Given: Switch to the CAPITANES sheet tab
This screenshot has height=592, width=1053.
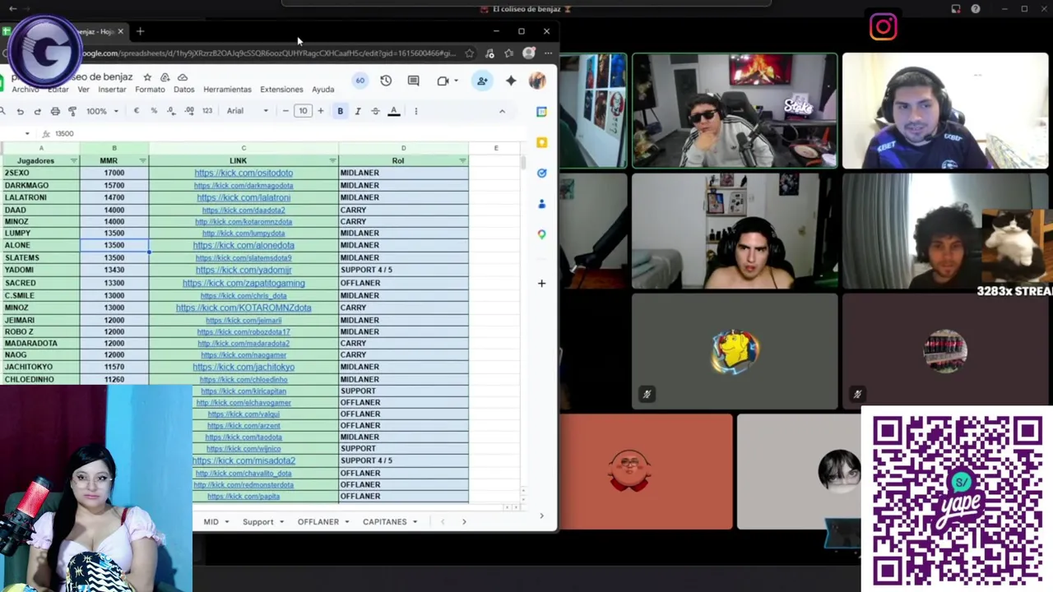Looking at the screenshot, I should 390,521.
